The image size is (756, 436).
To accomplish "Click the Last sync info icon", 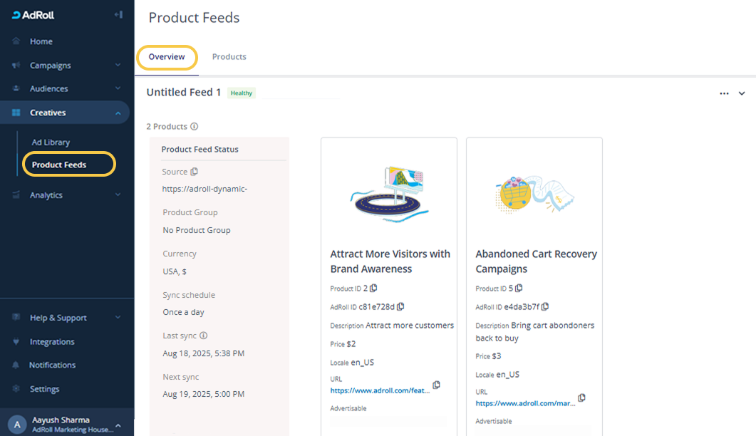I will (x=204, y=336).
